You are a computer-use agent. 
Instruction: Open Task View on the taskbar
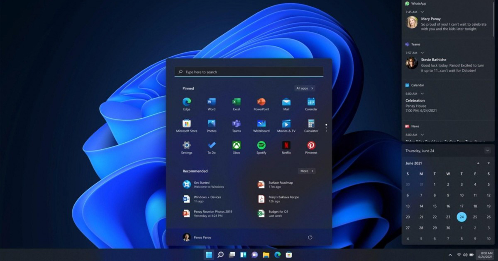pyautogui.click(x=232, y=255)
